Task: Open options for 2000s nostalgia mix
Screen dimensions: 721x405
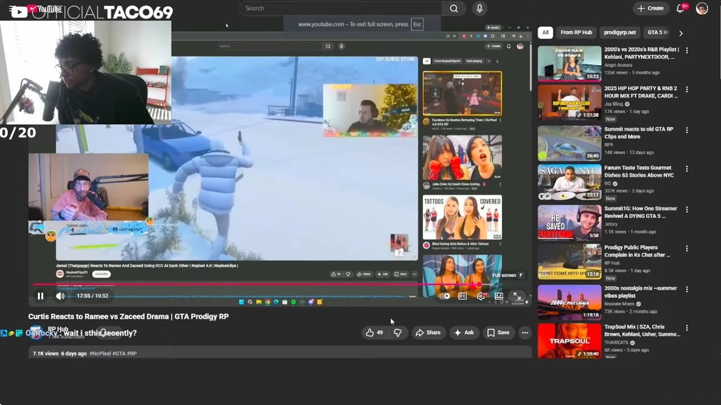Action: [687, 289]
